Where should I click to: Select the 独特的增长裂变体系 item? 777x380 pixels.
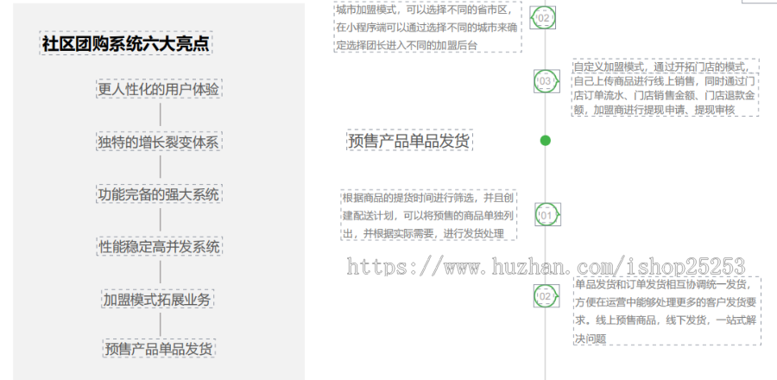pos(159,142)
